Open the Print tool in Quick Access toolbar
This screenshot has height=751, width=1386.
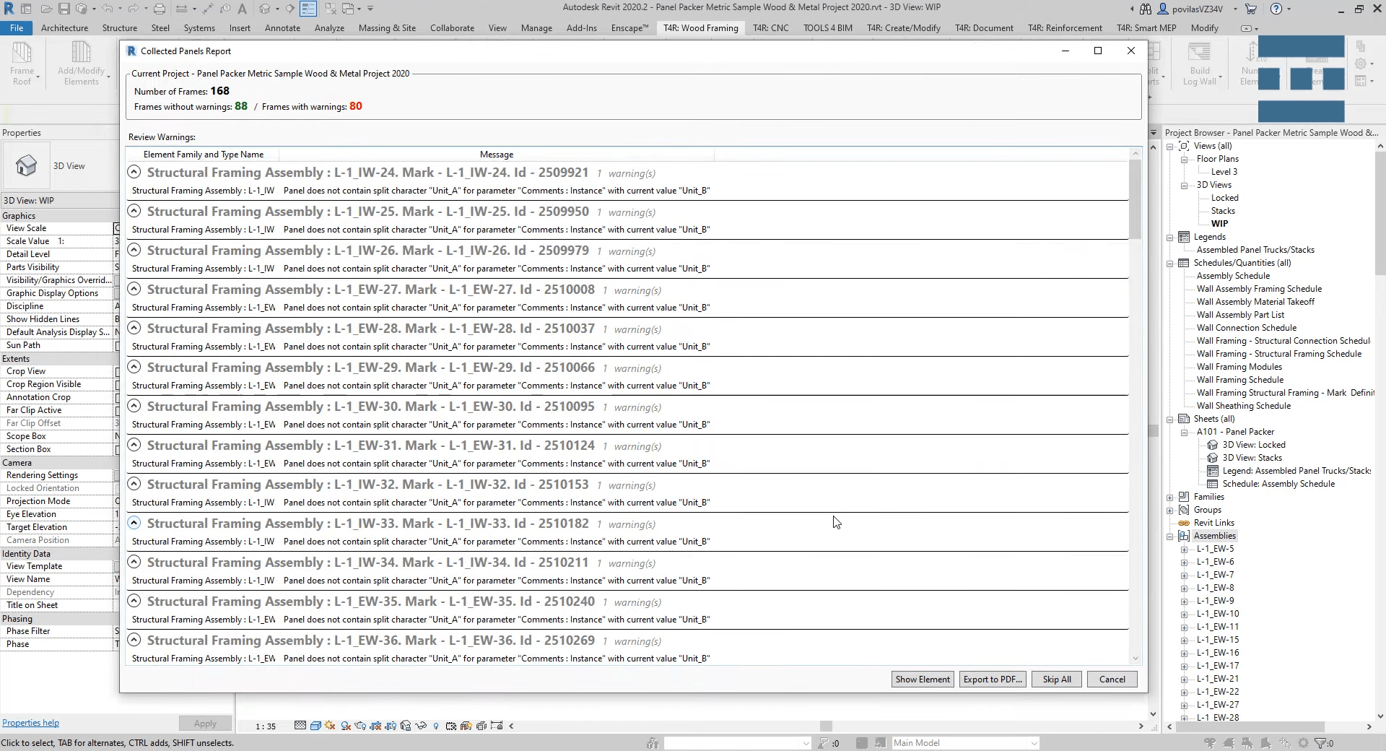pyautogui.click(x=160, y=8)
